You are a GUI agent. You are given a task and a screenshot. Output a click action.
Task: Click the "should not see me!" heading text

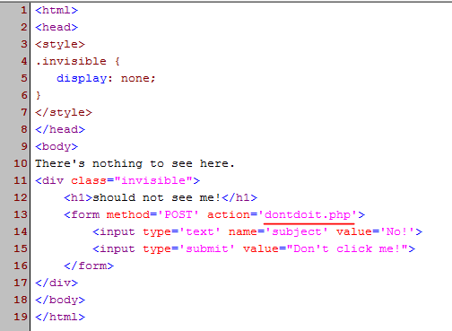tap(157, 197)
